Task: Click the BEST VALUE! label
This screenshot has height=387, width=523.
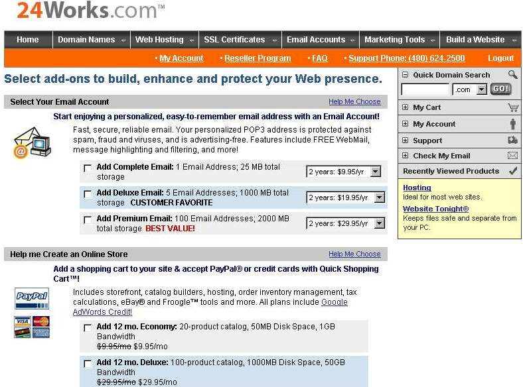Action: tap(170, 229)
